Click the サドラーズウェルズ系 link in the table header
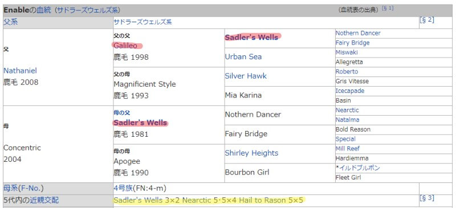The image size is (456, 208). (87, 10)
